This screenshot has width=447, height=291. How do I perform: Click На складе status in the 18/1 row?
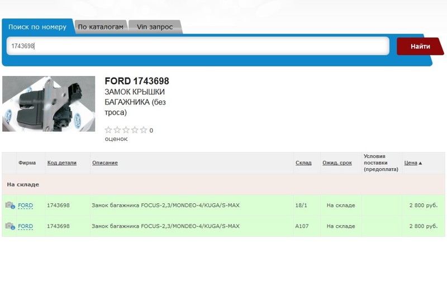click(x=341, y=205)
